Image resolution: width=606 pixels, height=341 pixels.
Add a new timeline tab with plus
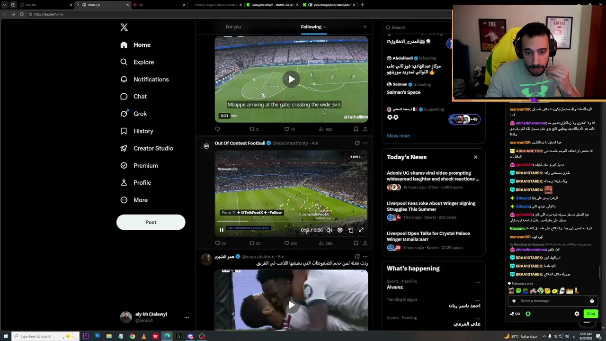point(365,27)
